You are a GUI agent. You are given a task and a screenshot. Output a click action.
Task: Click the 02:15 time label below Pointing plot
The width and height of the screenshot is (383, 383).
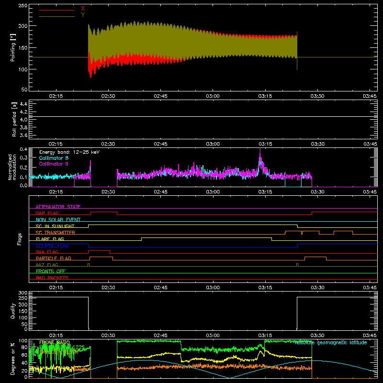pyautogui.click(x=56, y=96)
